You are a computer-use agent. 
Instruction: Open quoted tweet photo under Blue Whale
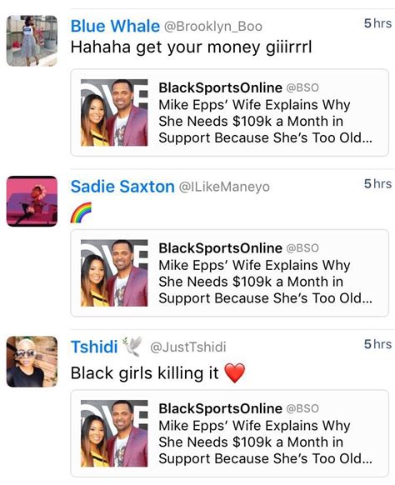[114, 112]
